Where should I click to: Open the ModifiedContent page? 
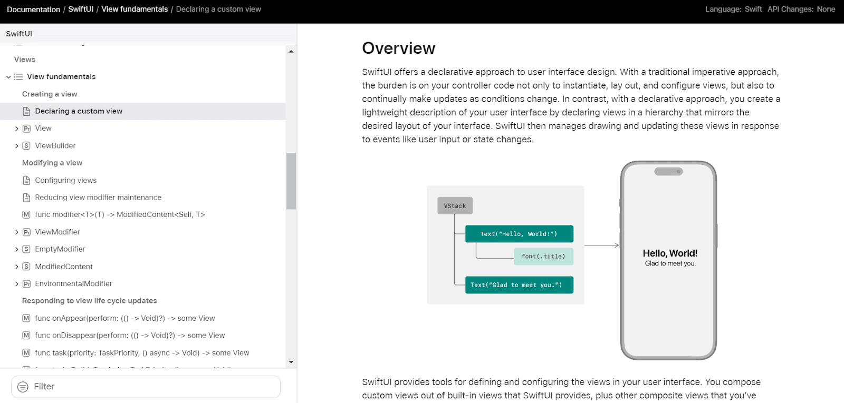pyautogui.click(x=64, y=267)
